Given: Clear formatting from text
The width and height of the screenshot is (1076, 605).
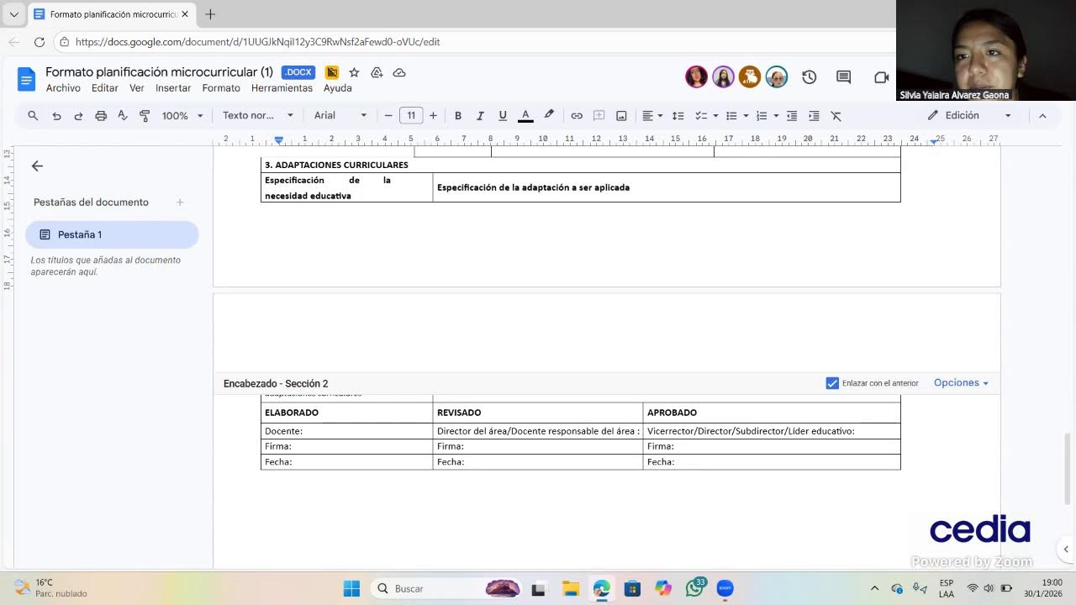Looking at the screenshot, I should click(x=836, y=116).
